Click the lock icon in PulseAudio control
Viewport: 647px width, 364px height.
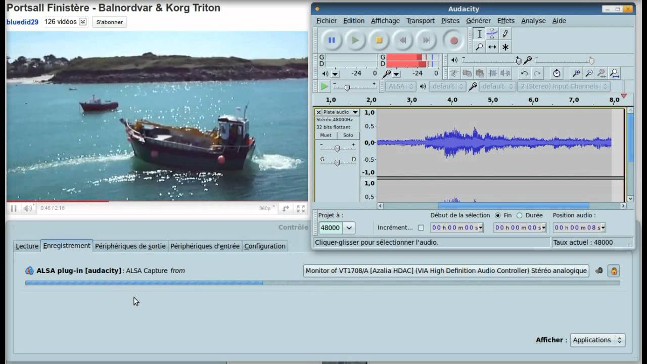pyautogui.click(x=614, y=270)
